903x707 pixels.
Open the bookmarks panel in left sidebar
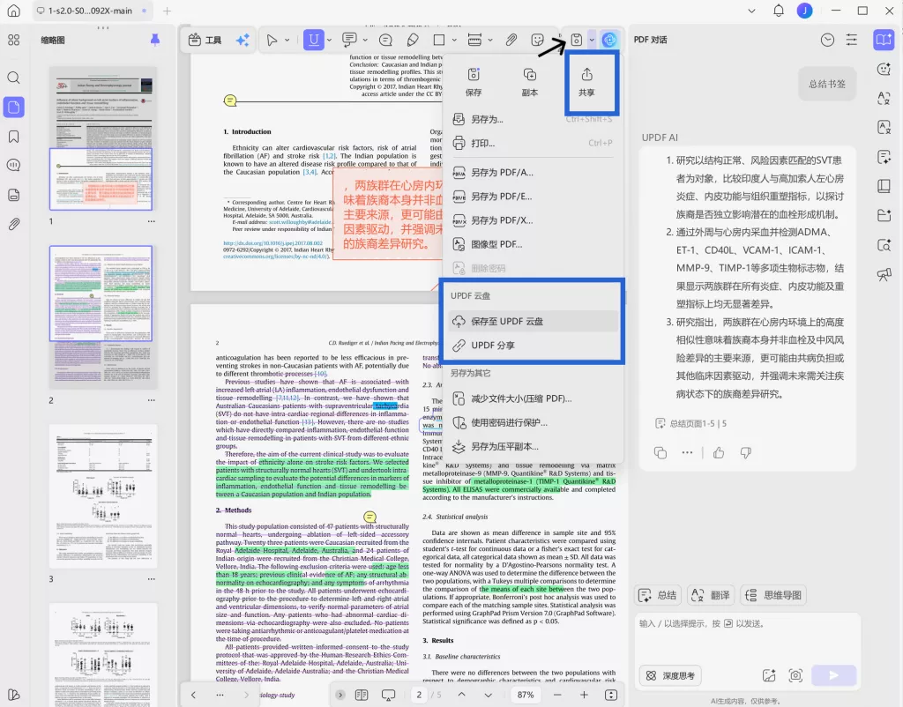point(14,137)
